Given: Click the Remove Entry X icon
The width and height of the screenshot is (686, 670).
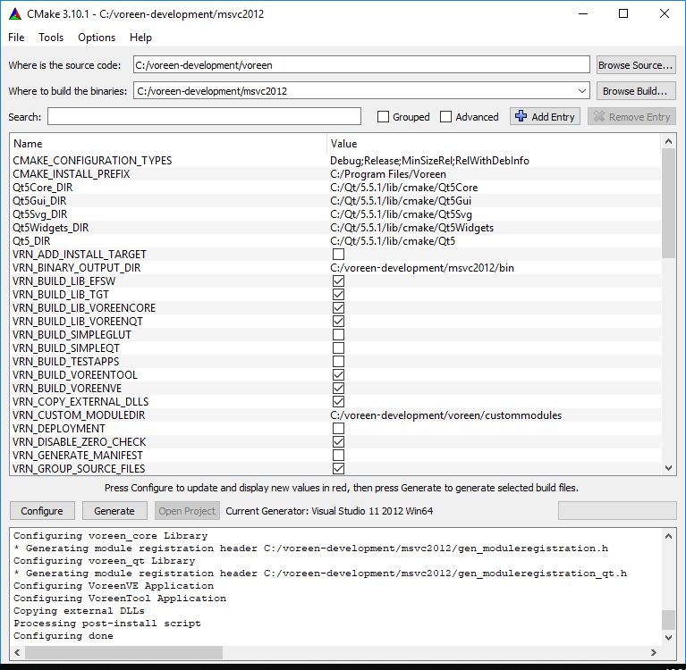Looking at the screenshot, I should click(x=598, y=116).
